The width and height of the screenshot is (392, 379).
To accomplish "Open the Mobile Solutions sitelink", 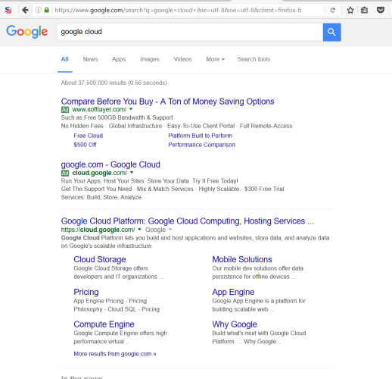I will tap(242, 259).
